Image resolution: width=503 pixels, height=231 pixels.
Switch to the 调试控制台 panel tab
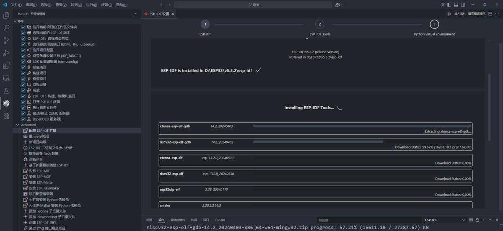(x=178, y=220)
